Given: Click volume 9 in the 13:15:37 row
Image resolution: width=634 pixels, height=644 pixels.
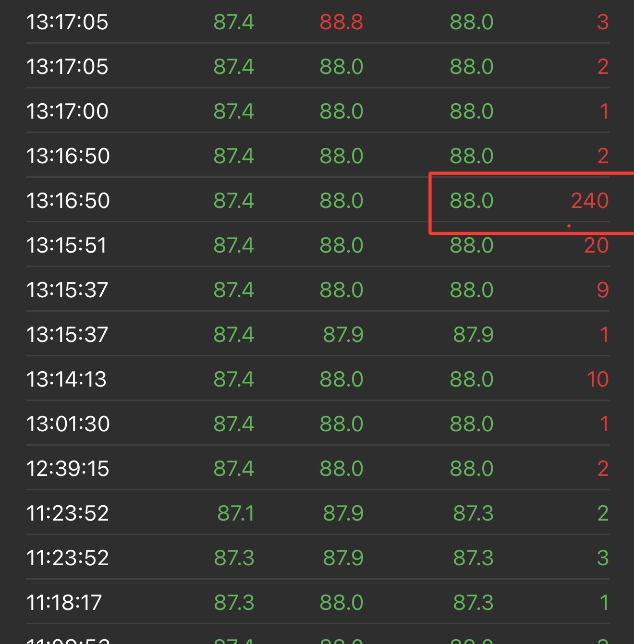Looking at the screenshot, I should point(603,290).
